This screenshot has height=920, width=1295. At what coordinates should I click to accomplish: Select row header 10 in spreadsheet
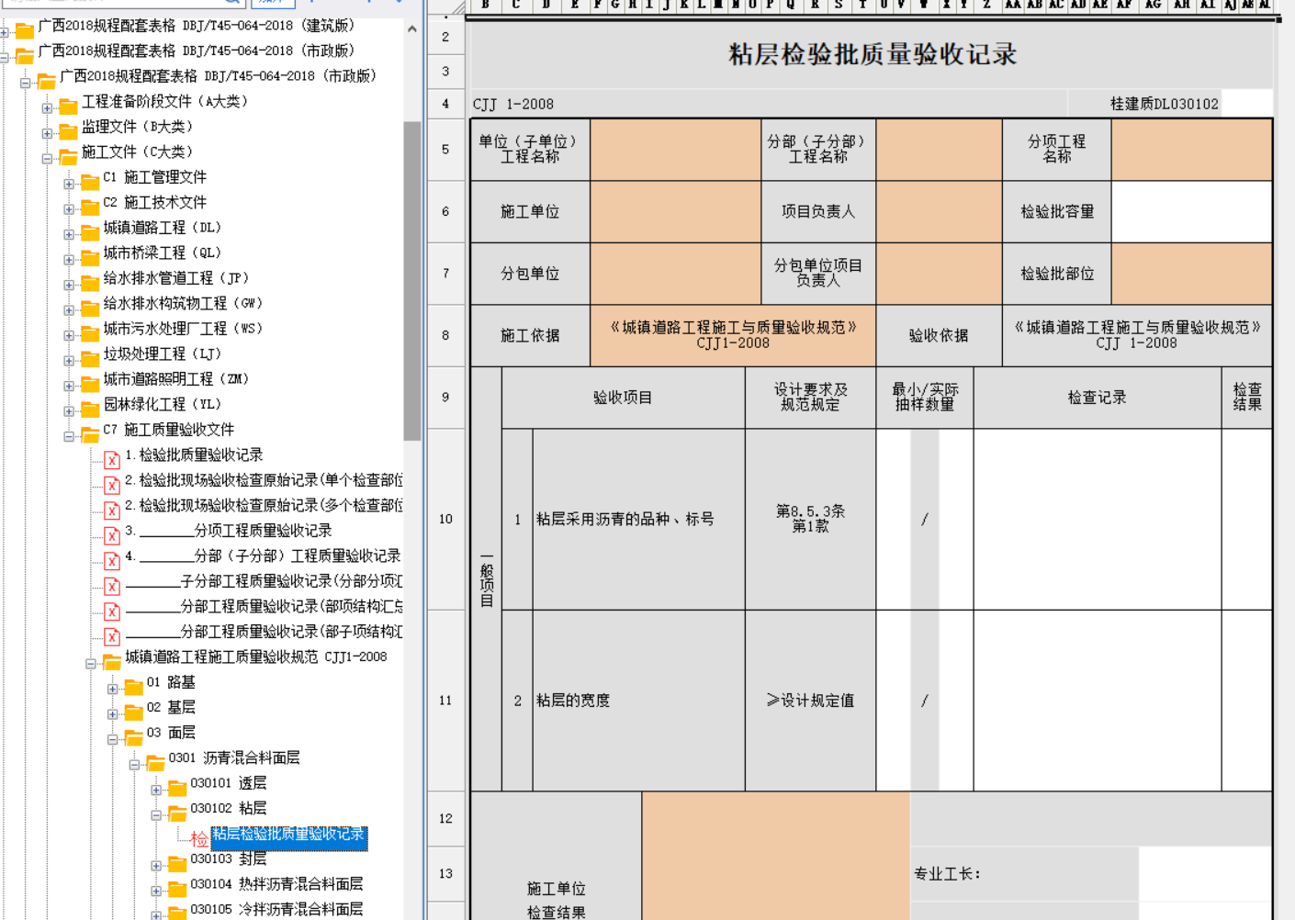click(445, 519)
